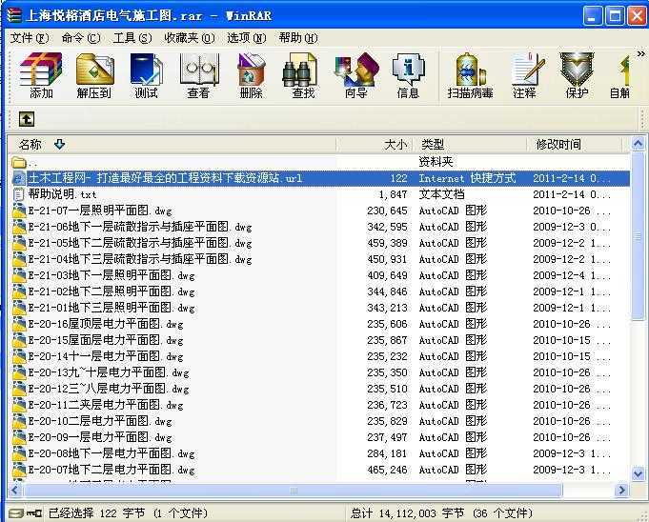The image size is (649, 522).
Task: Select file E-20-11二夹层电力平面图.dwg
Action: [x=106, y=405]
